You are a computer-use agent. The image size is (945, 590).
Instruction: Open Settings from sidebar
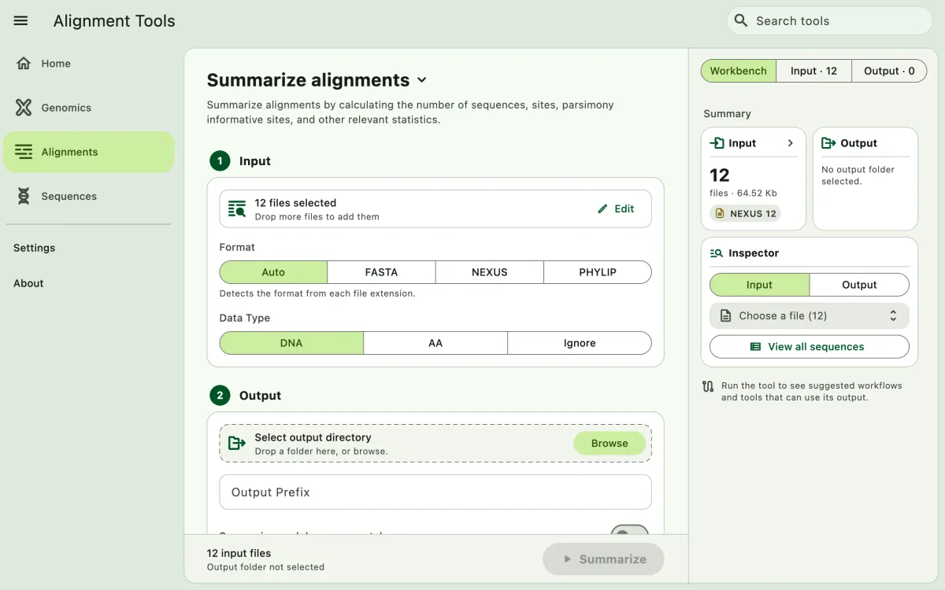tap(34, 248)
